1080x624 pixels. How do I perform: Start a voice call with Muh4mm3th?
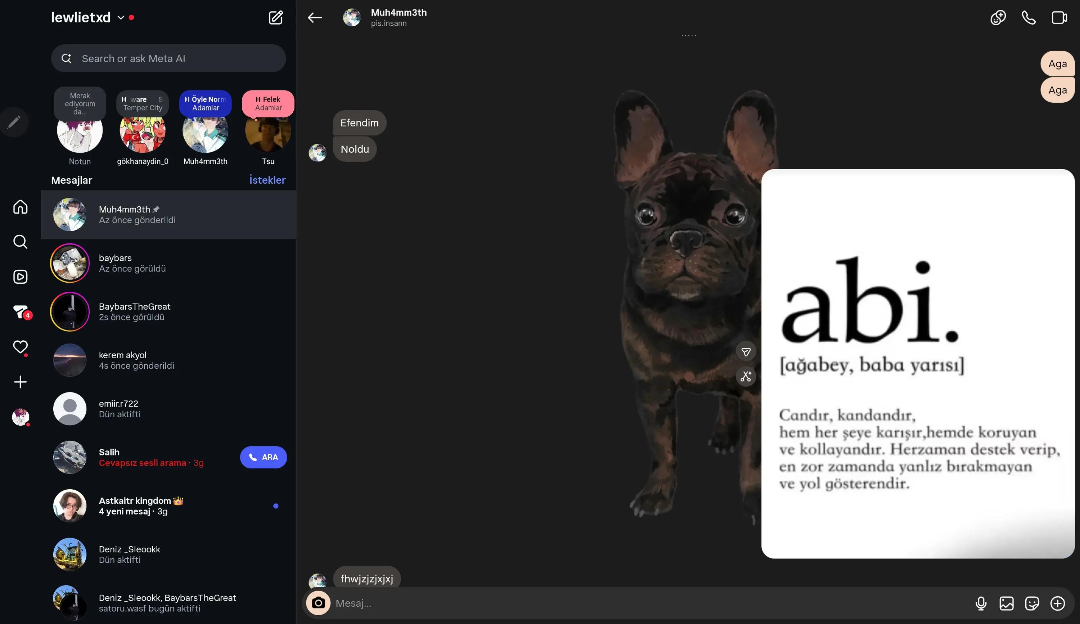[x=1029, y=18]
